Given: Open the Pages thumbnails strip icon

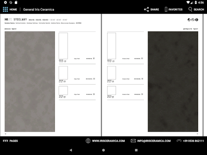Looking at the screenshot, I should click(x=5, y=141).
